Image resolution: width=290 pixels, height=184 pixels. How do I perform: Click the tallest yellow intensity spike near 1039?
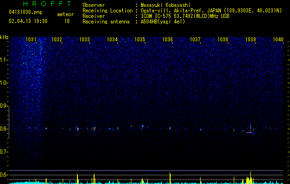[251, 178]
